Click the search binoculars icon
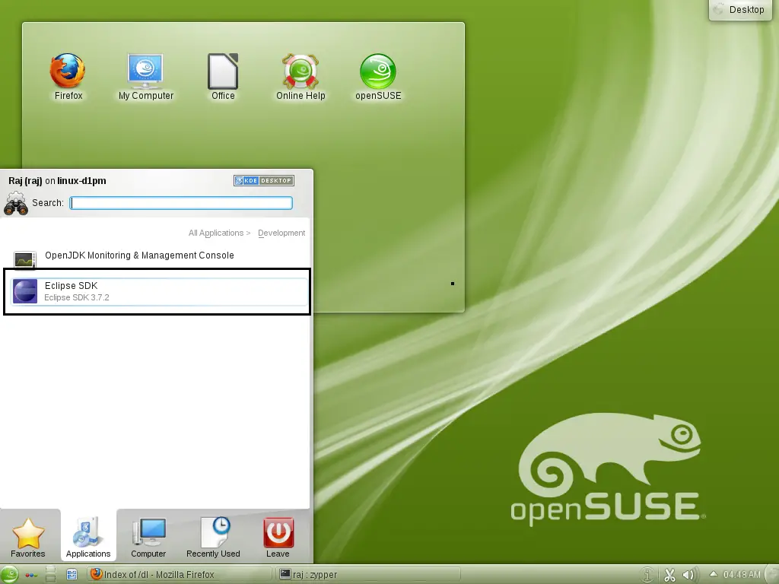This screenshot has height=584, width=779. 15,204
